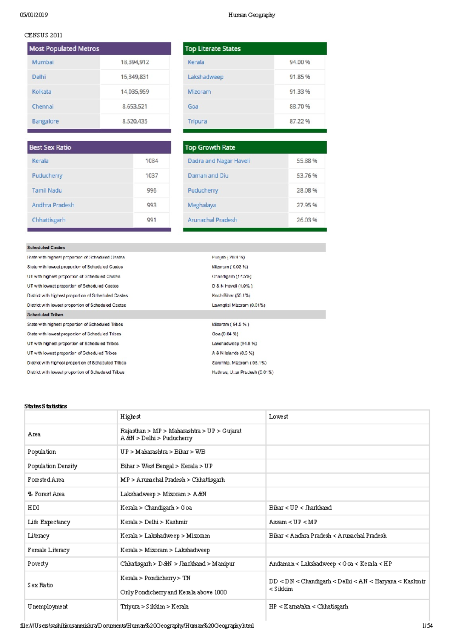Click the file path in the page footer
Image resolution: width=453 pixels, height=641 pixels.
137,626
